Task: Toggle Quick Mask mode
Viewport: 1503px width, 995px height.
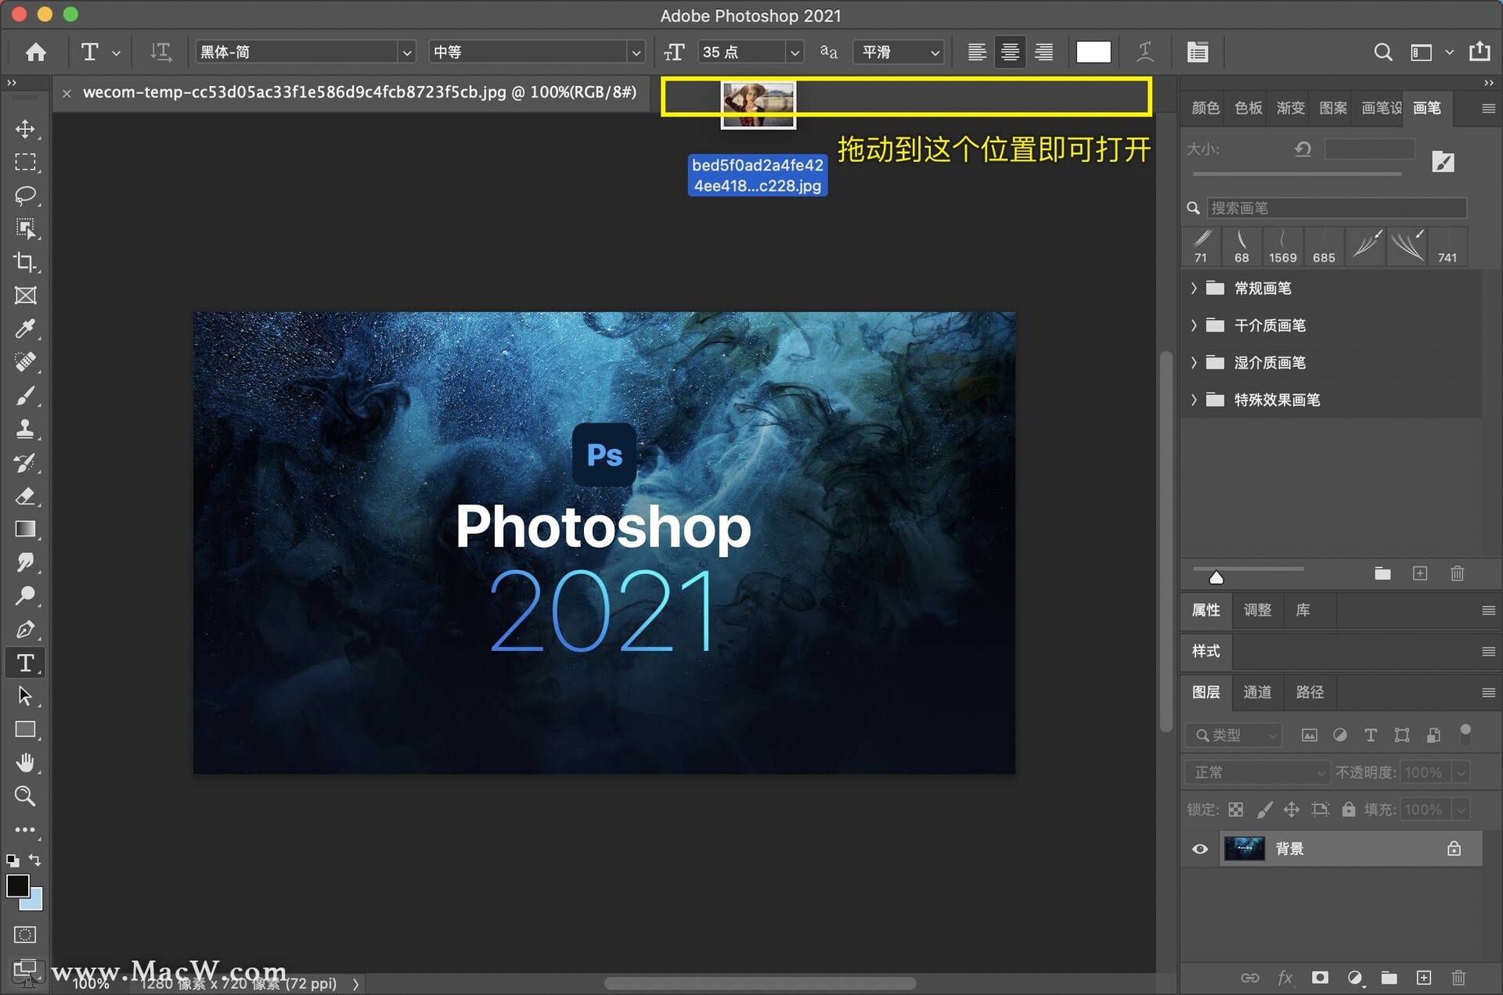Action: pos(25,935)
